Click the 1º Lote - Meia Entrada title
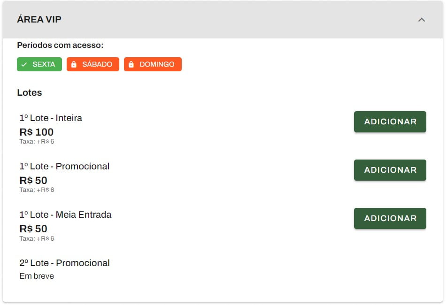This screenshot has height=305, width=447. 65,215
